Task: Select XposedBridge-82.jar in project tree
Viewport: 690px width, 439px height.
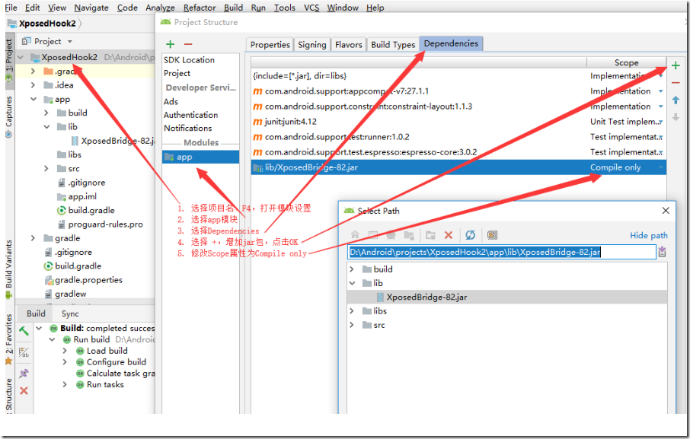Action: pyautogui.click(x=113, y=141)
